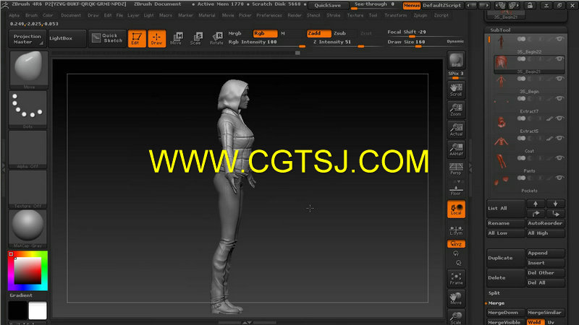Open the Render menu
Screen dimensions: 579x325
[295, 15]
